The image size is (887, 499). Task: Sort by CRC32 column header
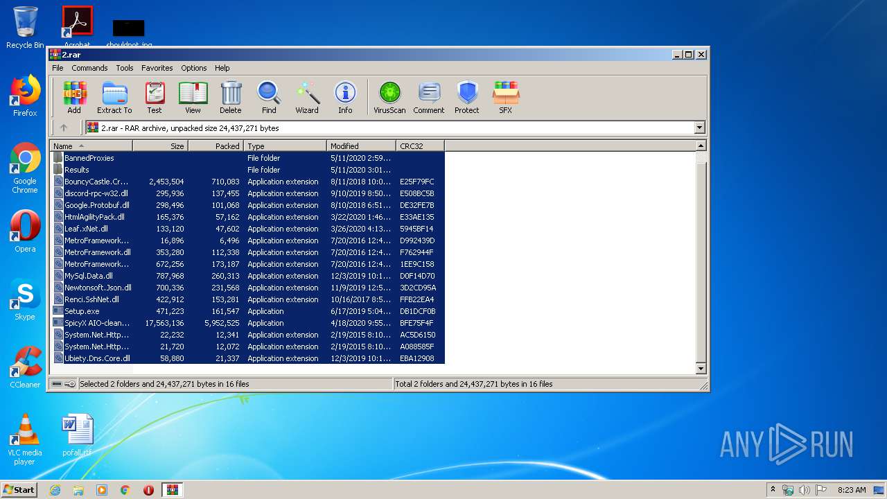[420, 146]
